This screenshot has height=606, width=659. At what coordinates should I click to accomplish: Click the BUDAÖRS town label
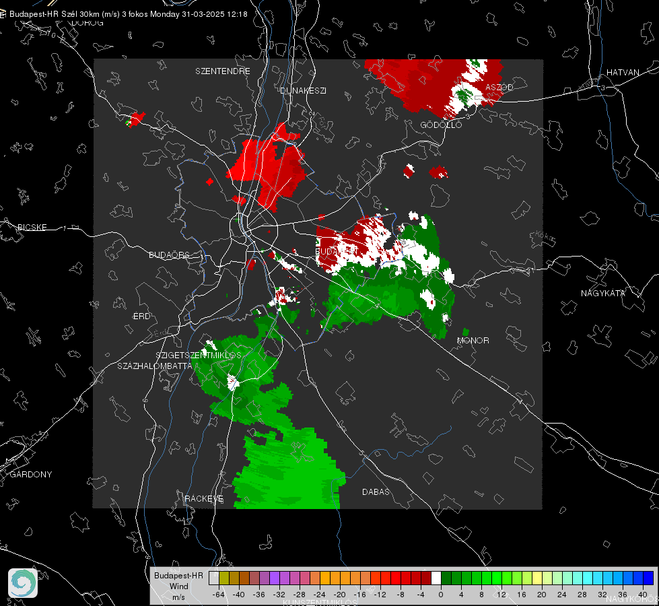pyautogui.click(x=169, y=255)
